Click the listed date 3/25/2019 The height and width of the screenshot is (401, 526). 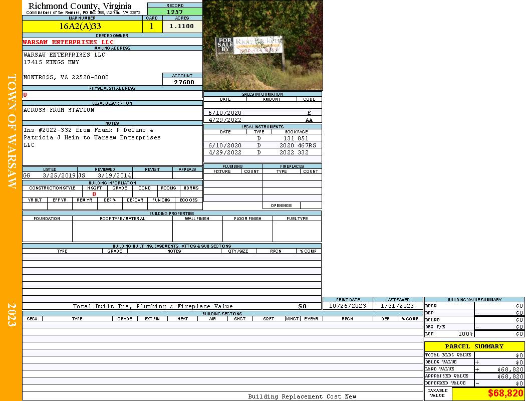pos(59,176)
